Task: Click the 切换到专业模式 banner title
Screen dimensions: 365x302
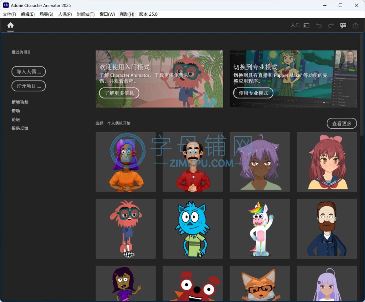Action: pyautogui.click(x=256, y=67)
